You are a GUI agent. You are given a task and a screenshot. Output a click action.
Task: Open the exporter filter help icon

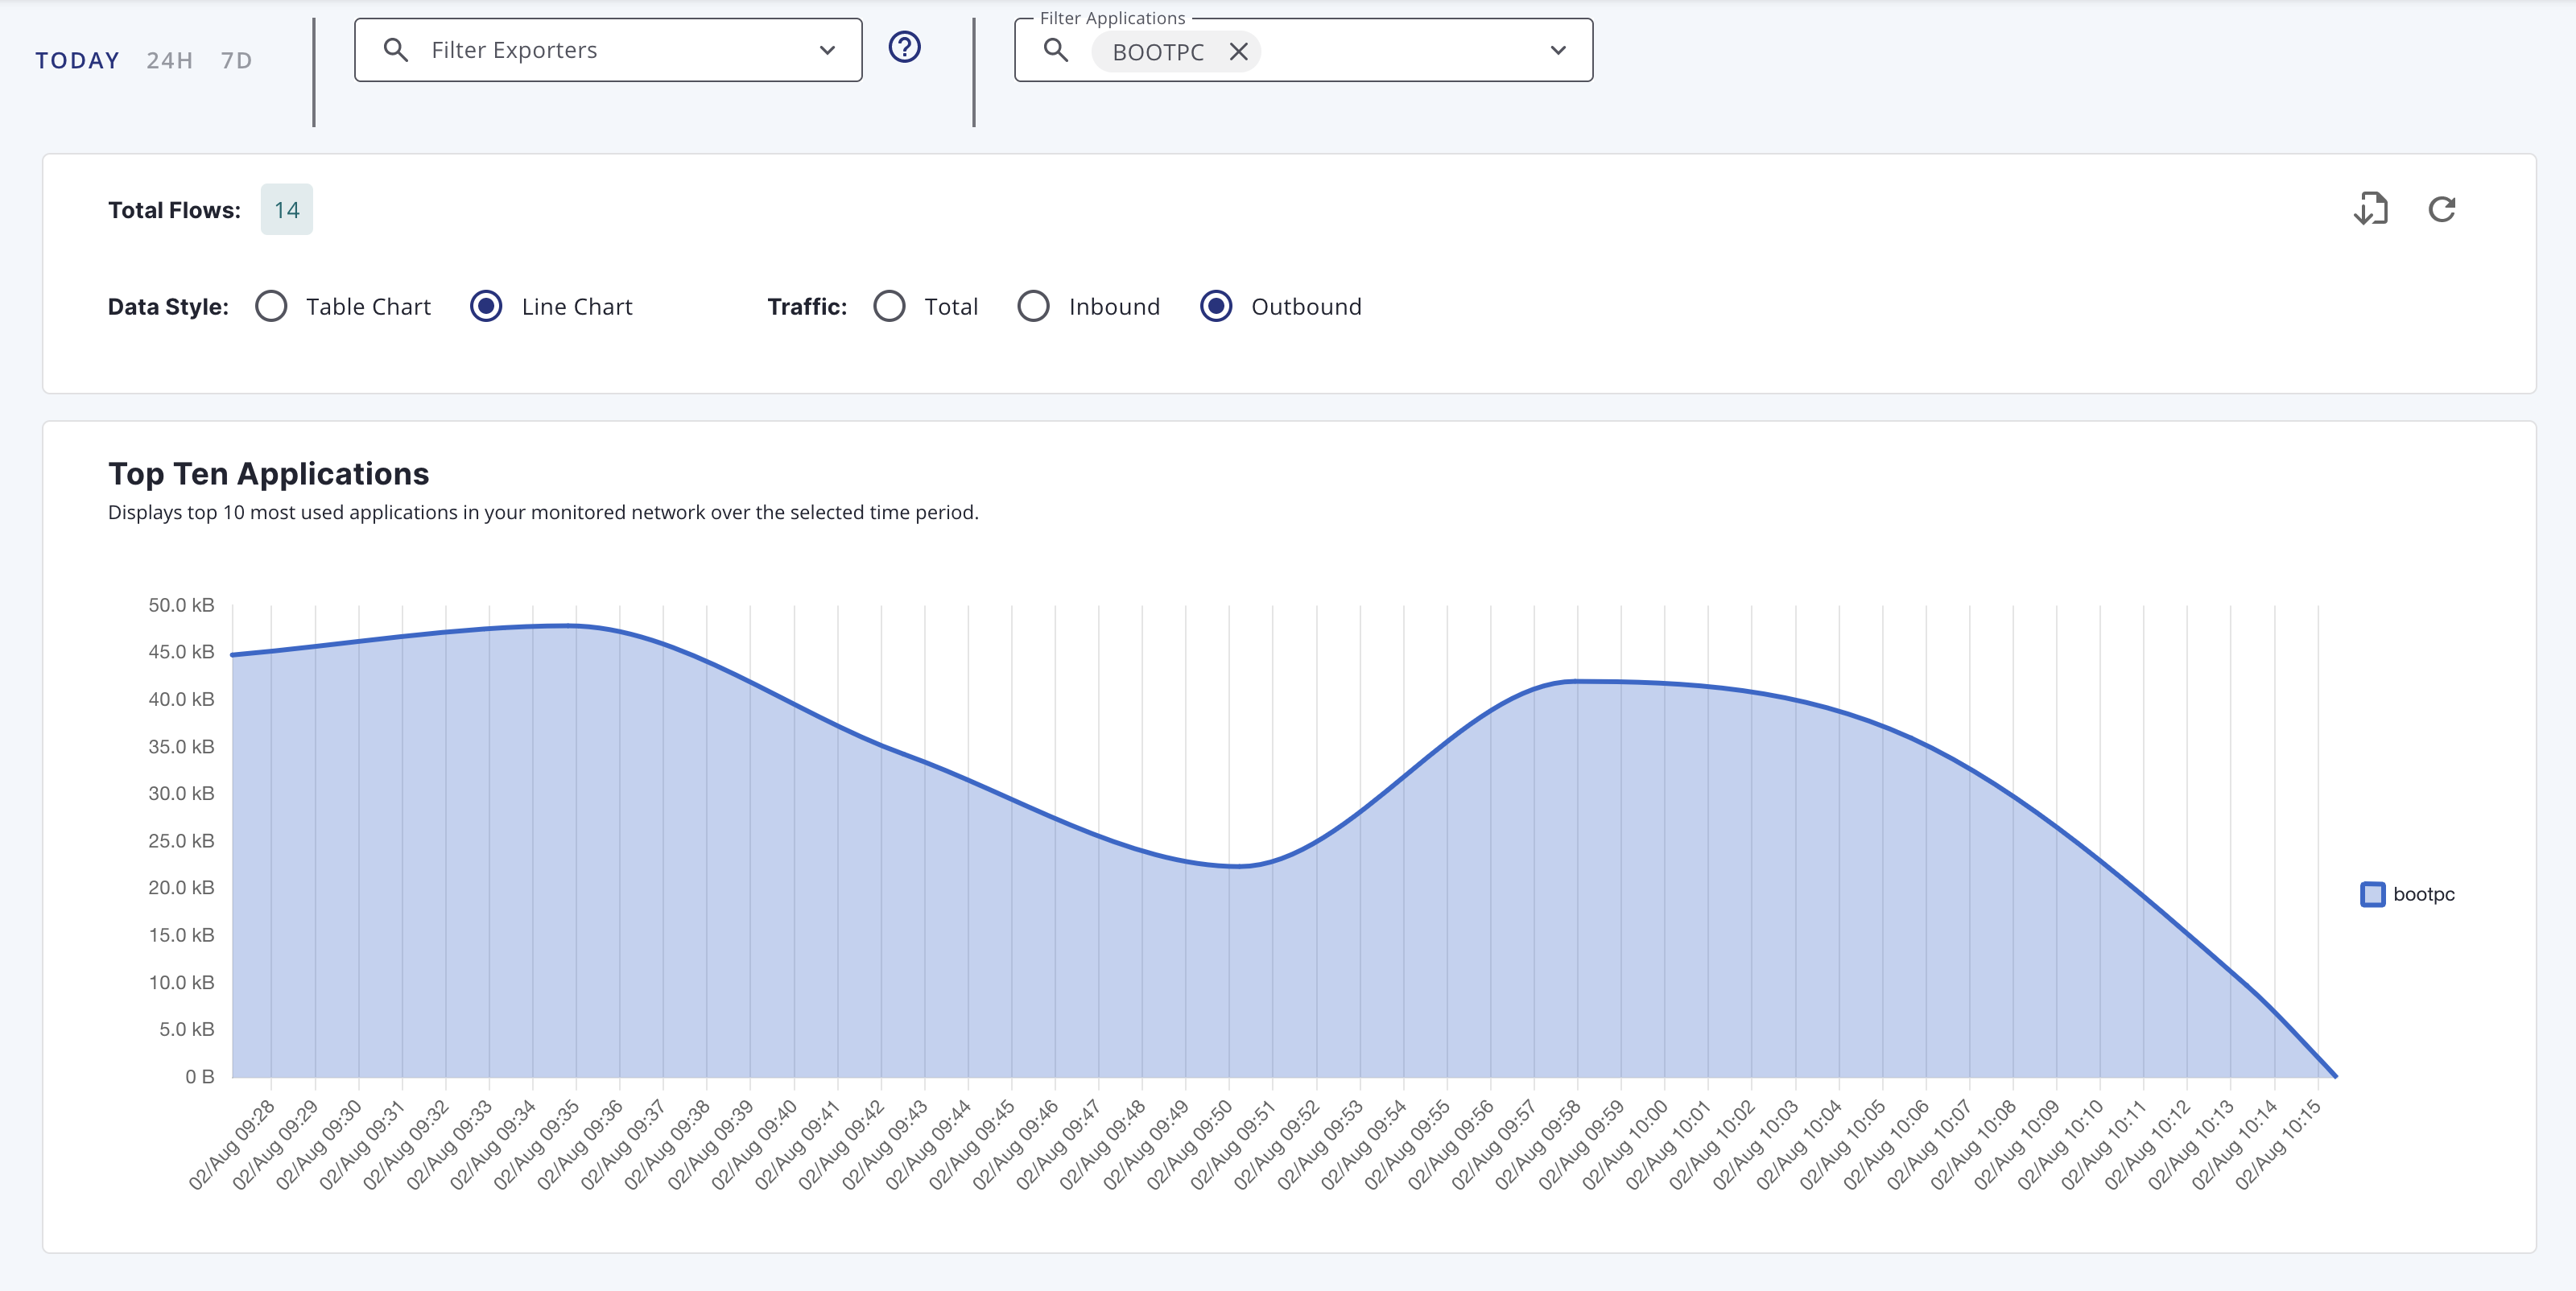click(904, 47)
